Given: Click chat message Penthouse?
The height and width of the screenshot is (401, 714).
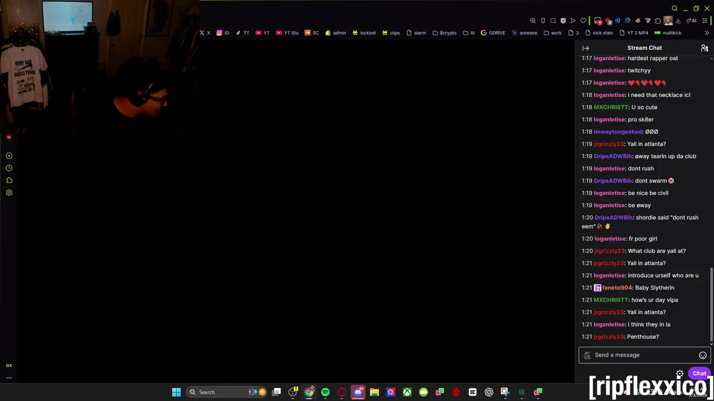Looking at the screenshot, I should [643, 337].
